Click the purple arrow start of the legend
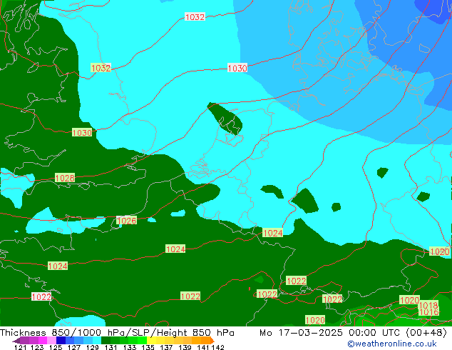Screen dimensions: 452x350 tap(16, 341)
